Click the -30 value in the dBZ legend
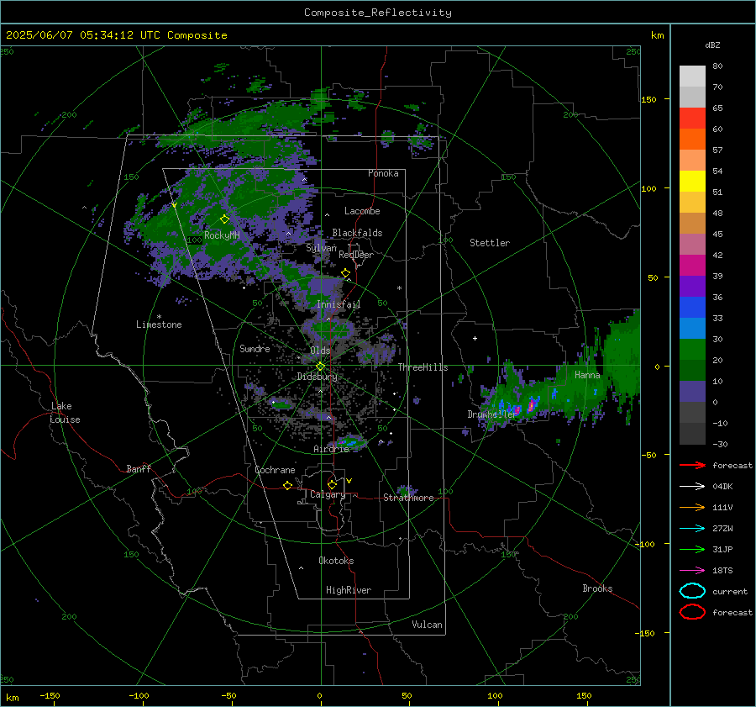The height and width of the screenshot is (707, 756). pyautogui.click(x=721, y=444)
